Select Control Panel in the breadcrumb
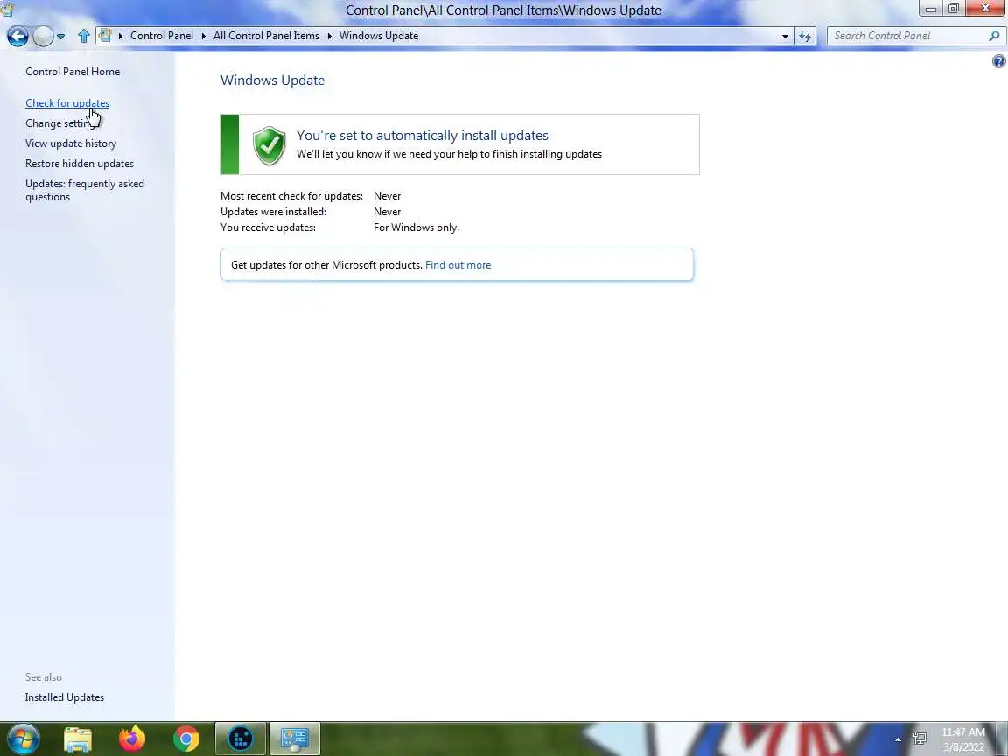This screenshot has width=1008, height=756. tap(161, 36)
